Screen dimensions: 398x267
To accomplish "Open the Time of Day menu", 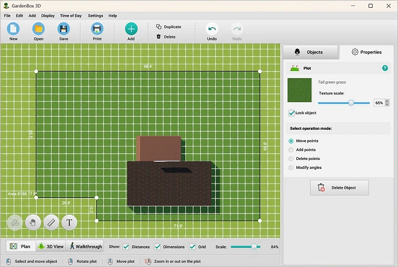I will 71,16.
